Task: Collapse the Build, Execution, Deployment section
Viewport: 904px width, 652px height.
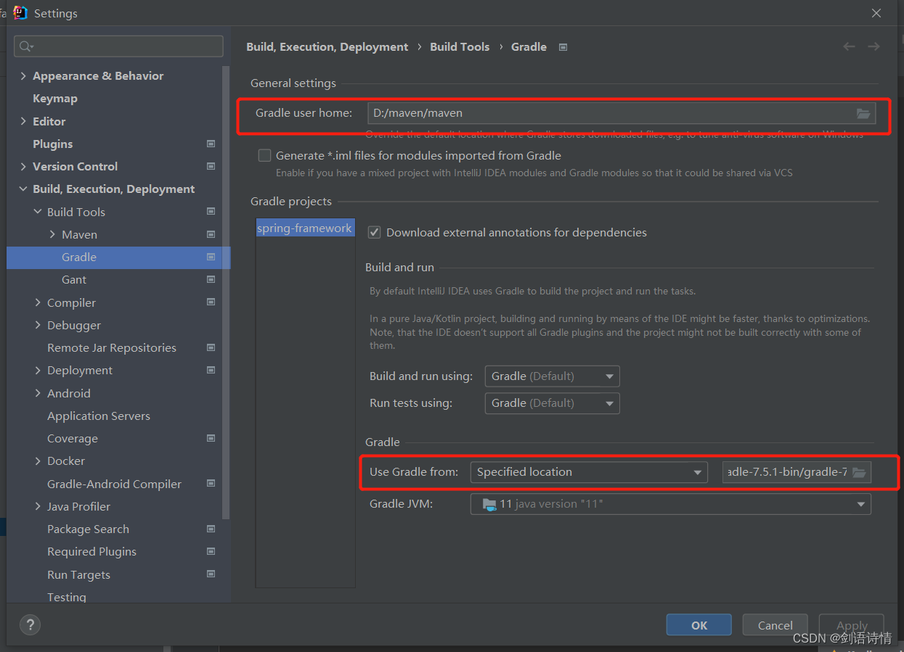Action: coord(23,189)
